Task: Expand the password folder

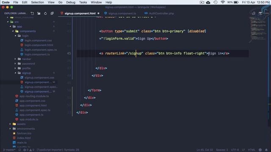Action: pos(15,64)
